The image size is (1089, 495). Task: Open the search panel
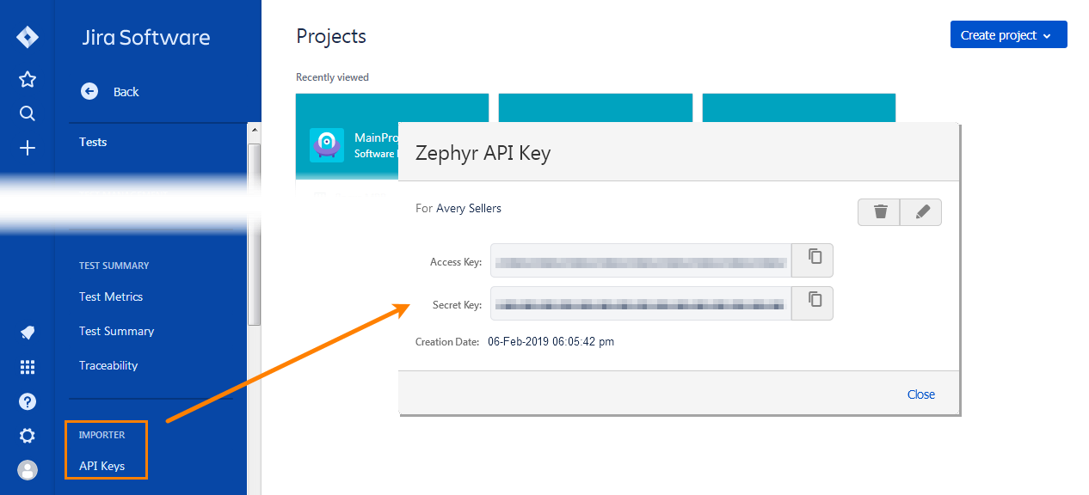(x=27, y=113)
